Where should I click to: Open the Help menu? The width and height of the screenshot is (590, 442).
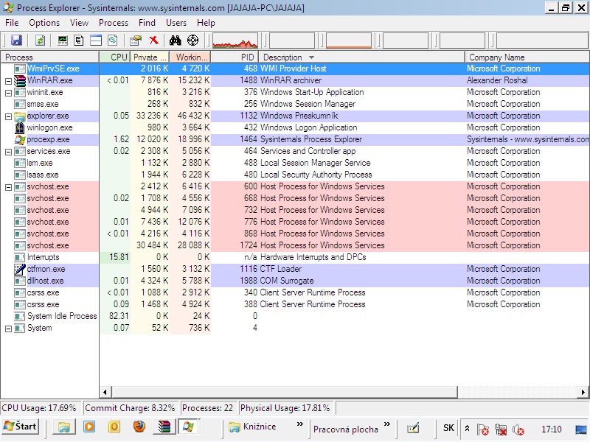pos(206,23)
